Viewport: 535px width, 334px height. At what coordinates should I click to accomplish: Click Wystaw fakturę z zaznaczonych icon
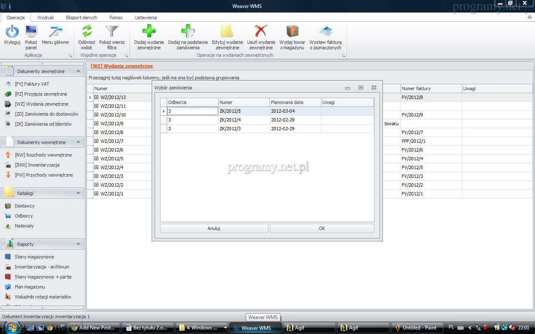pos(325,32)
